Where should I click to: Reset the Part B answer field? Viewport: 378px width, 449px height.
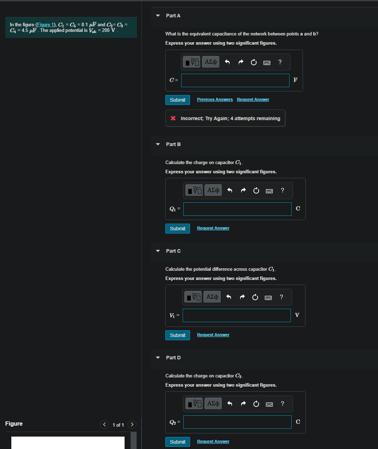(x=256, y=191)
